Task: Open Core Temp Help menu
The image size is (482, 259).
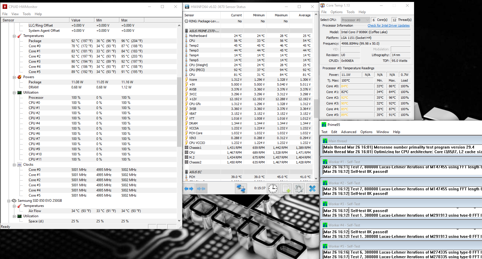Action: coord(362,12)
